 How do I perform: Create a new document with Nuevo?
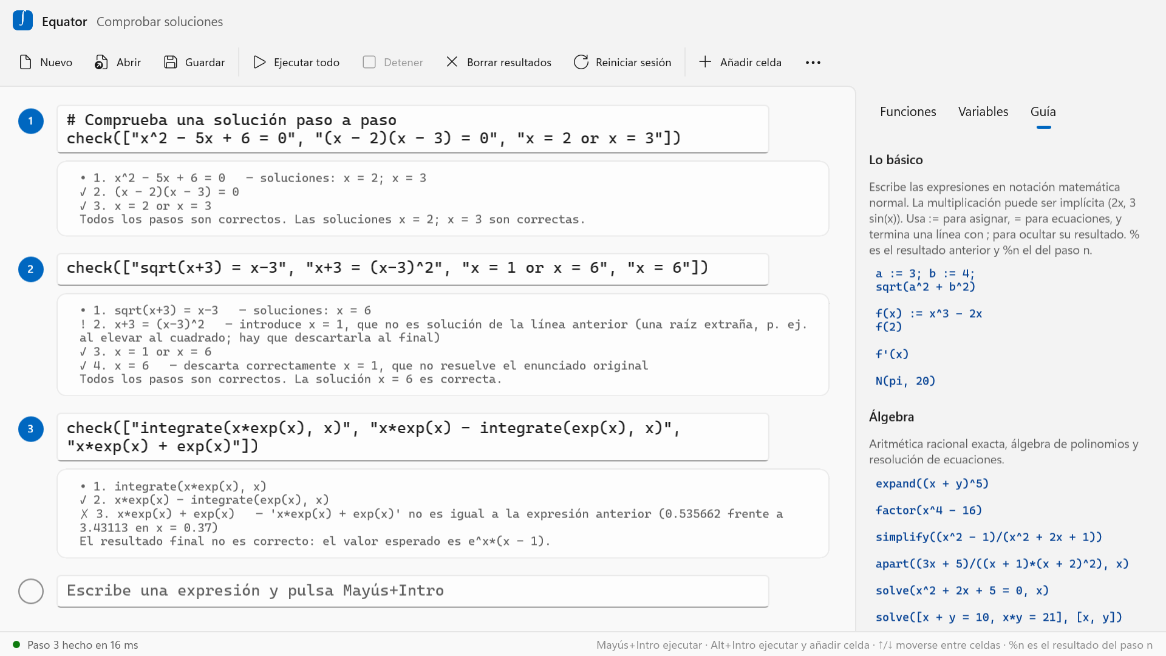(46, 62)
